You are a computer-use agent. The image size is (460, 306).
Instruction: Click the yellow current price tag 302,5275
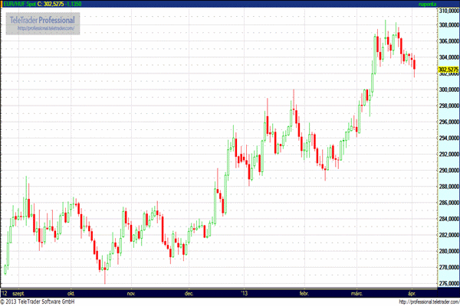[448, 70]
